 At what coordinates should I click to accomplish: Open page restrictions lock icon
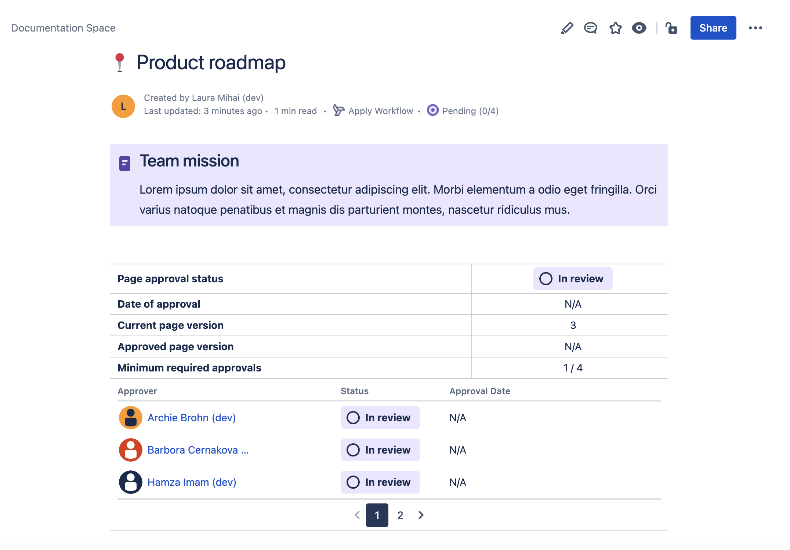coord(671,28)
